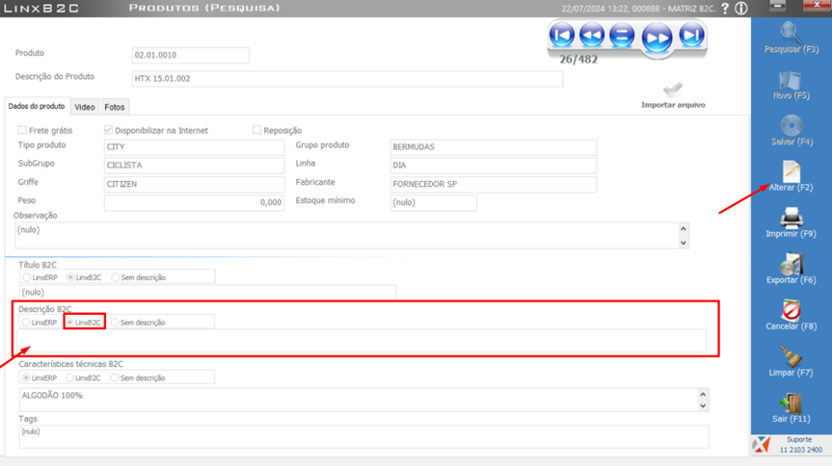The width and height of the screenshot is (832, 466).
Task: Click the Título B2C text field
Action: click(x=207, y=292)
